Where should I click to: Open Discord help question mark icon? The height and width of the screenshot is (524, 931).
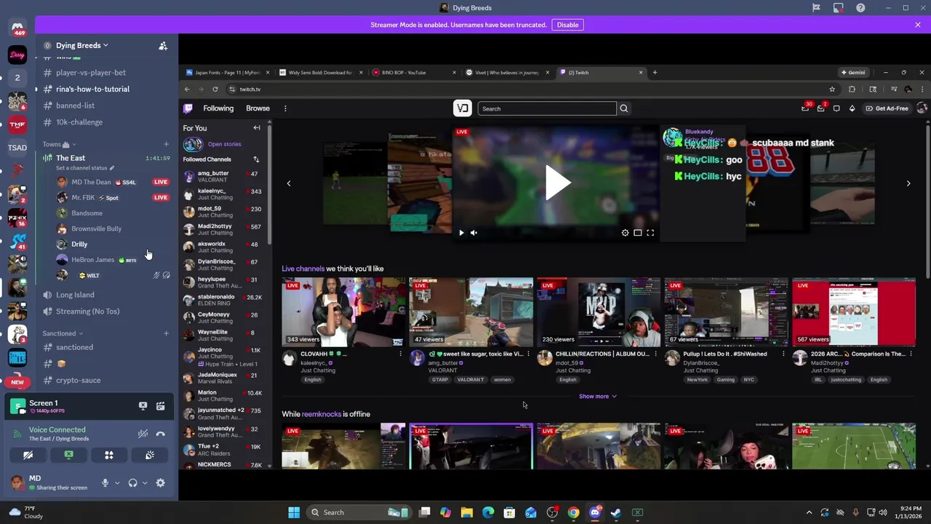click(860, 8)
